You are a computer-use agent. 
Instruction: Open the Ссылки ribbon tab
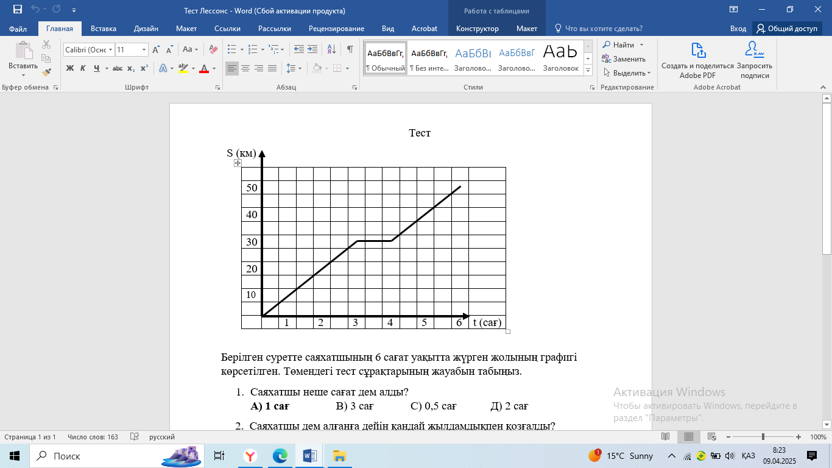(x=227, y=29)
